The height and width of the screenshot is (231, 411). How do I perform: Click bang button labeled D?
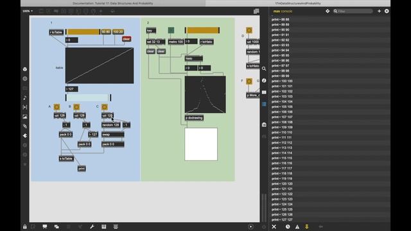click(x=249, y=30)
